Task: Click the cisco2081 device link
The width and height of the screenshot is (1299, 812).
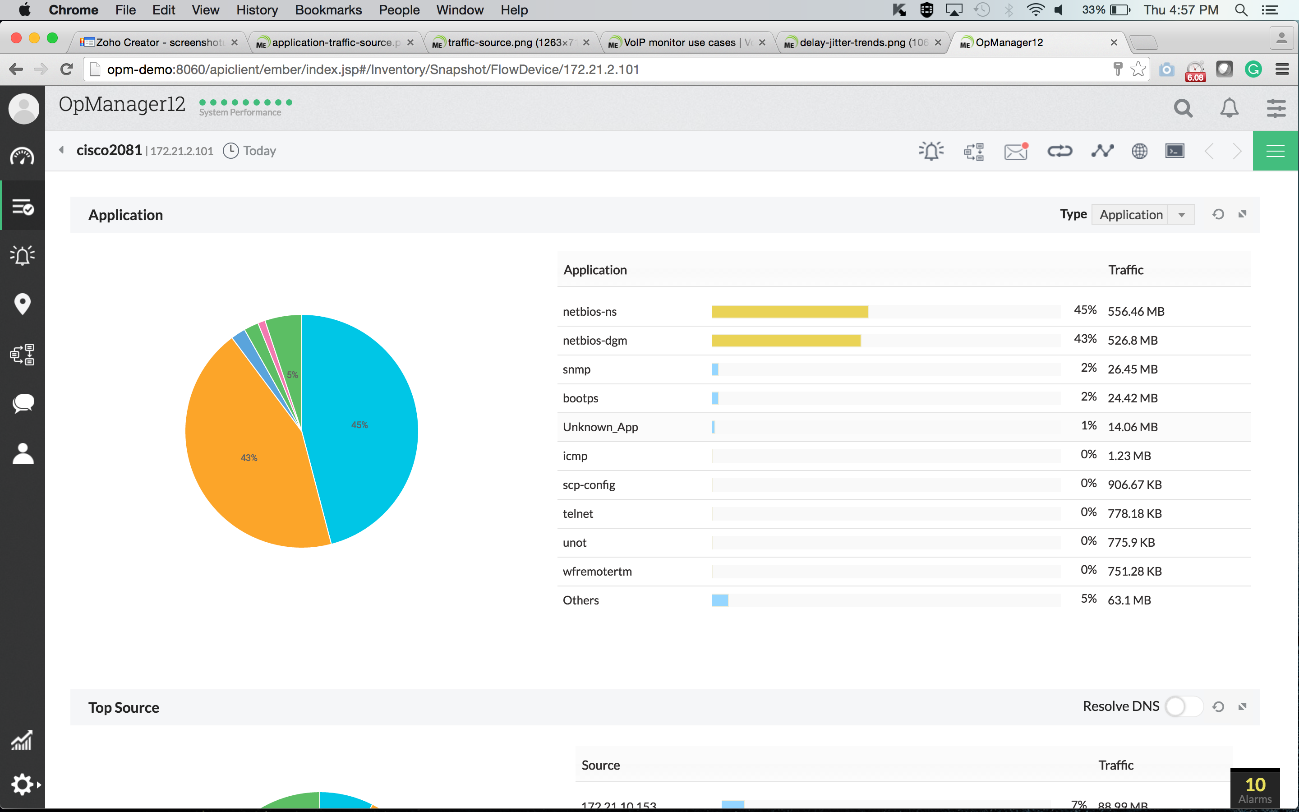Action: [x=107, y=150]
